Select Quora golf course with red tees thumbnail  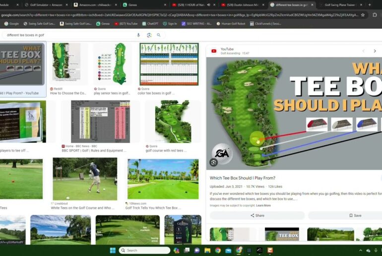pos(173,121)
